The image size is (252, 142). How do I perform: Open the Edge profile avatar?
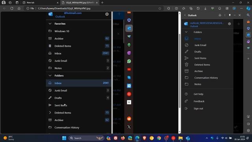click(4, 3)
